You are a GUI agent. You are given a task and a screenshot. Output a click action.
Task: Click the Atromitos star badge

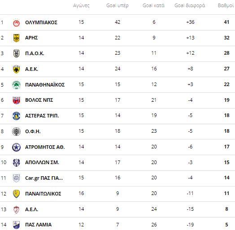pos(16,147)
